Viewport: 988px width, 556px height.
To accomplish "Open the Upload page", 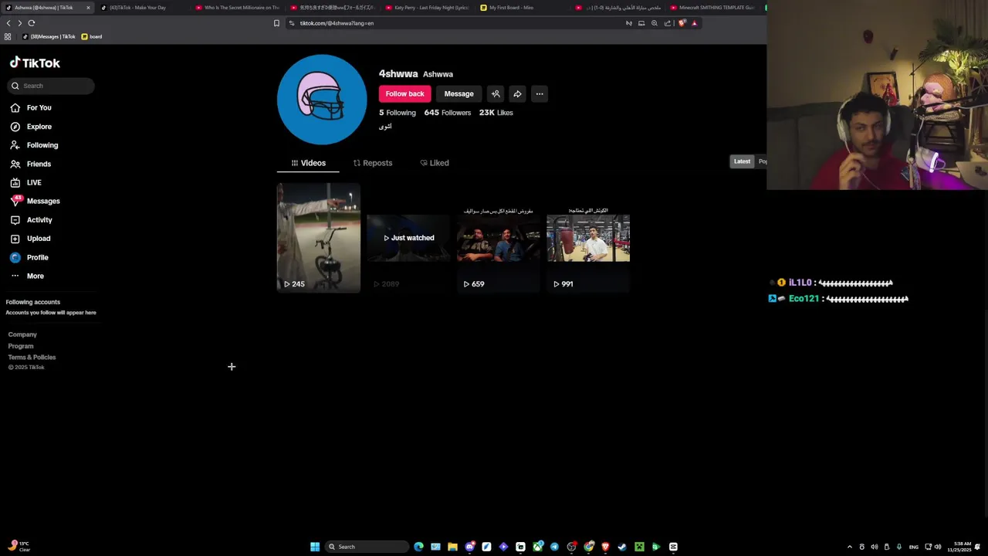I will click(30, 239).
